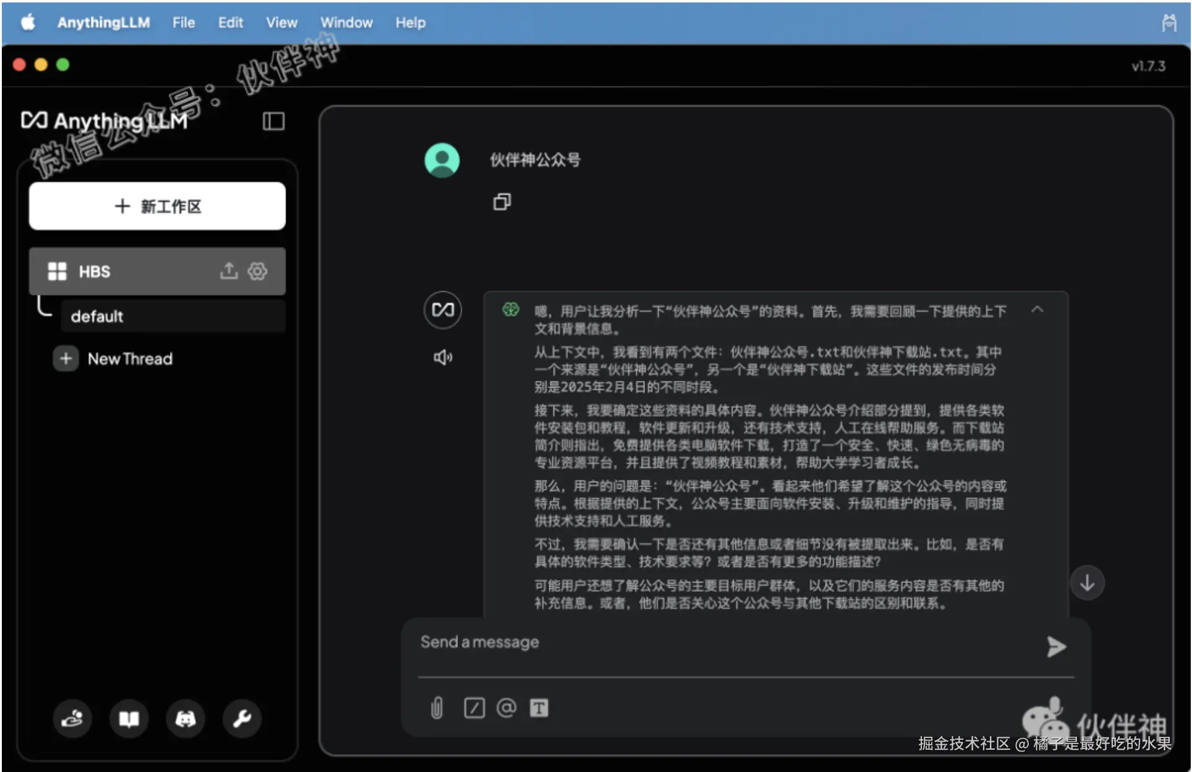Copy the user message 伙伴神公众号
1192x772 pixels.
click(502, 202)
